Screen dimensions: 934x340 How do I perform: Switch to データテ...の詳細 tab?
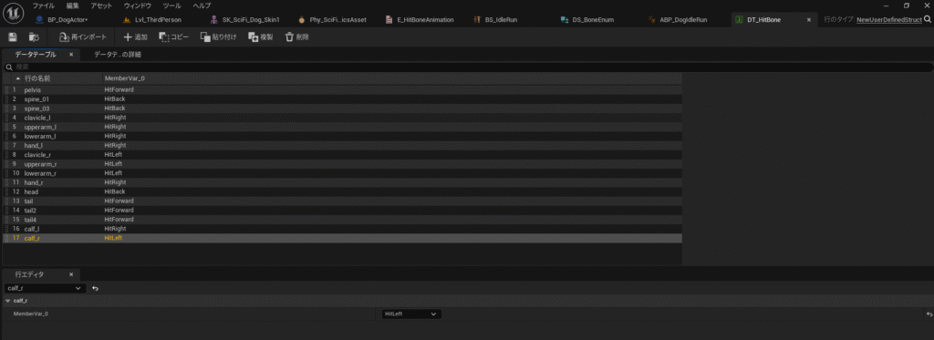(118, 54)
